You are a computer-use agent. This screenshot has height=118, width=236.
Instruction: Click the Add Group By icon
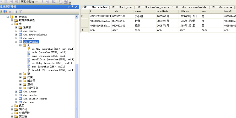[x=54, y=2]
